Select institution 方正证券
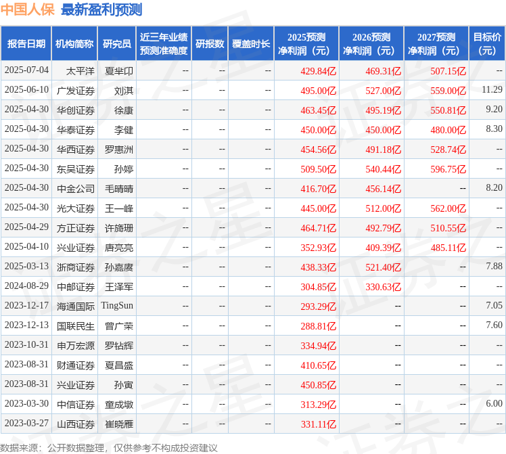This screenshot has height=454, width=506. [76, 228]
